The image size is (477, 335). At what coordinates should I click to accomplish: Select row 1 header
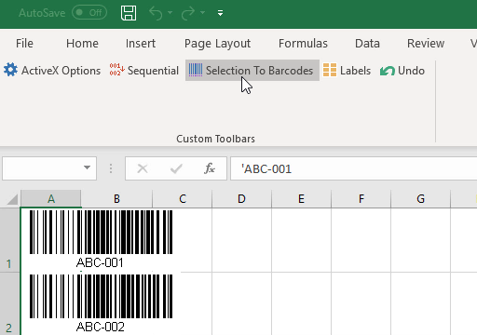coord(10,240)
